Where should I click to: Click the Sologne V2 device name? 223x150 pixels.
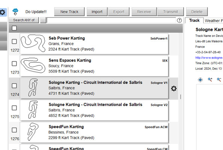tap(159, 105)
